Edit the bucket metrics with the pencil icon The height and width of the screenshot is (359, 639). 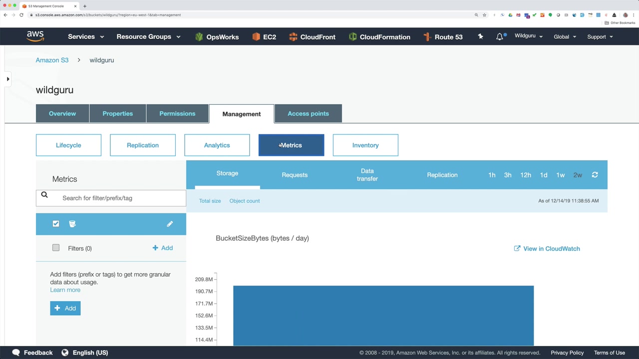[170, 224]
